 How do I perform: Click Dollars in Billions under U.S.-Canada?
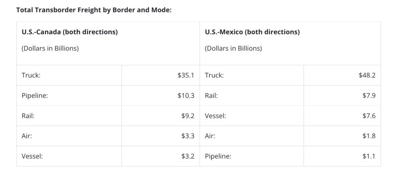50,49
